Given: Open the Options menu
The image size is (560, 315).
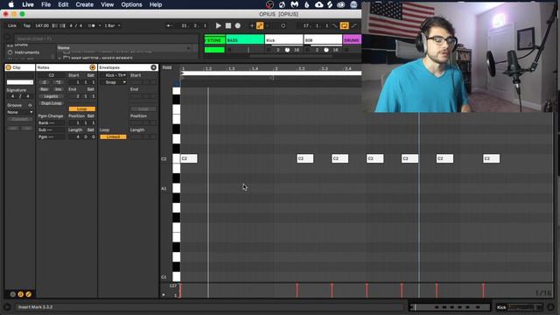Looking at the screenshot, I should click(x=131, y=4).
